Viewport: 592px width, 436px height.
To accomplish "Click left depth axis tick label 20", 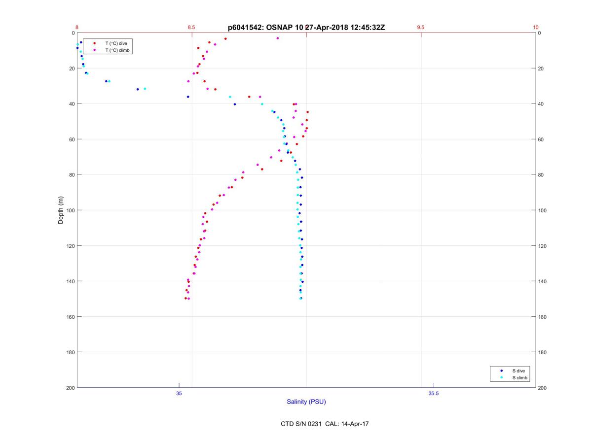I will (71, 68).
